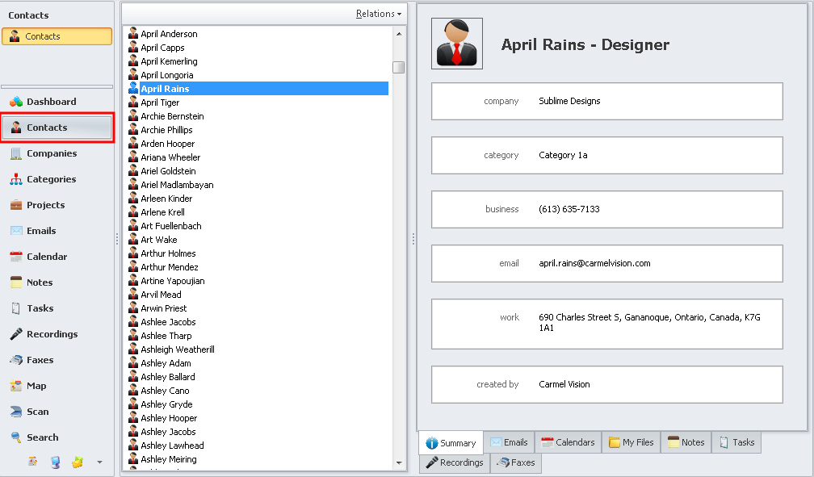Image resolution: width=814 pixels, height=477 pixels.
Task: Open the Scan section
Action: pos(37,412)
